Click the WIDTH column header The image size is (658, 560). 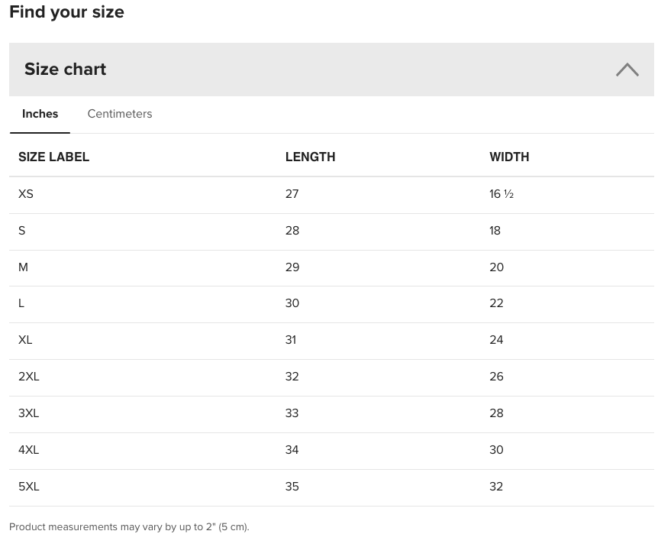click(x=509, y=157)
